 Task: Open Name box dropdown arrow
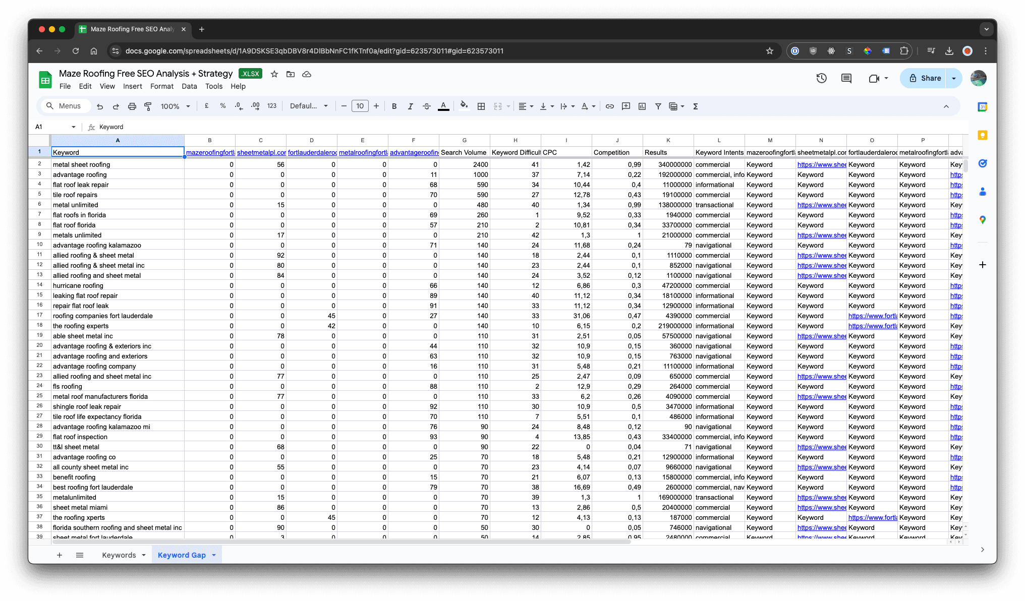click(x=74, y=127)
